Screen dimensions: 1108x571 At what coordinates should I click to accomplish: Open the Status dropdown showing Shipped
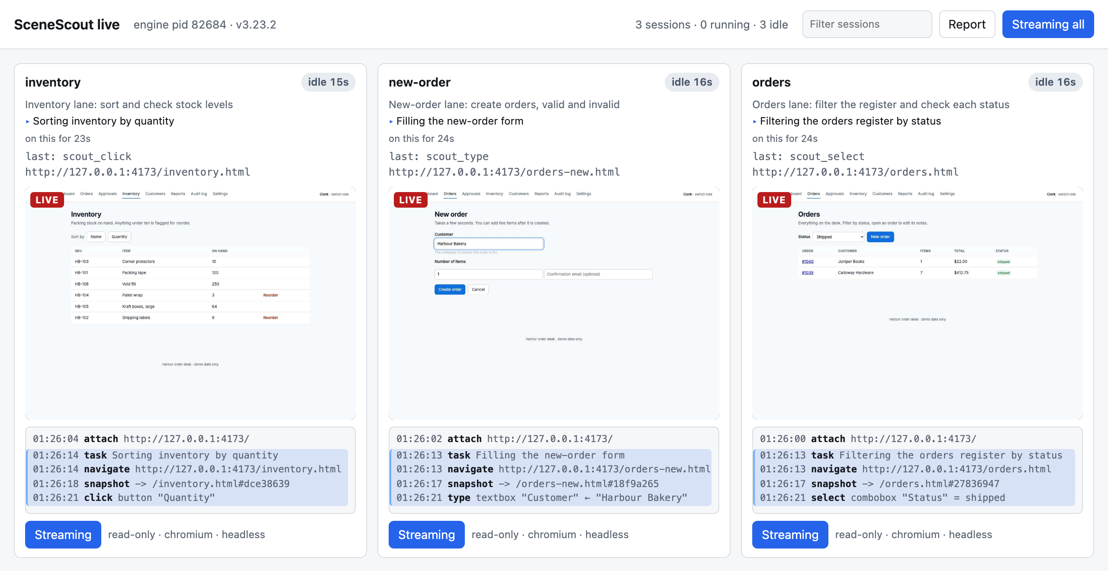pos(839,237)
